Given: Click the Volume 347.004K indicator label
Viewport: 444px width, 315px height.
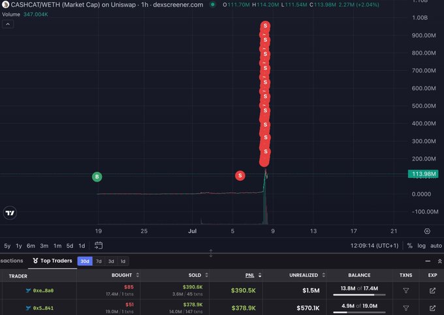Looking at the screenshot, I should click(x=25, y=14).
